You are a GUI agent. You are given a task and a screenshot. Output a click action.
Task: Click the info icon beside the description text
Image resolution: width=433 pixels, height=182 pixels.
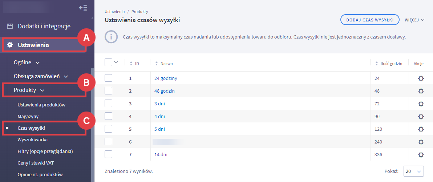pos(111,37)
